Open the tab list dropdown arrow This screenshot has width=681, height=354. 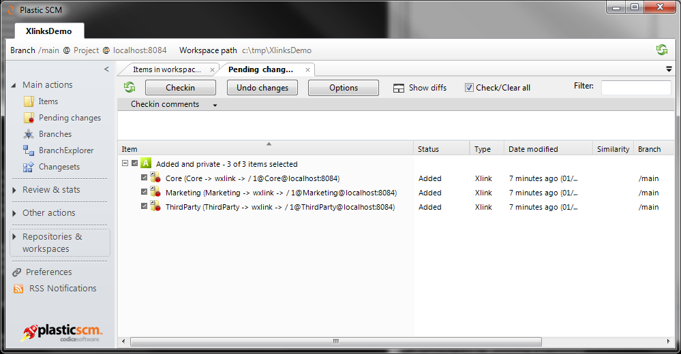(669, 69)
